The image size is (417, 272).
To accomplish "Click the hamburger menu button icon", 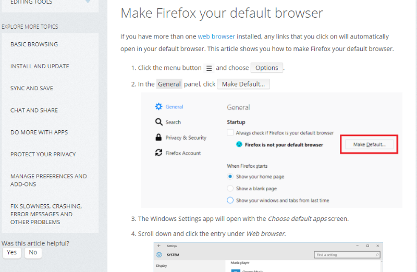I will (209, 68).
